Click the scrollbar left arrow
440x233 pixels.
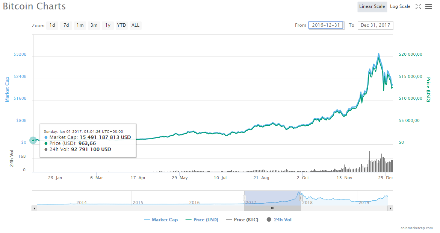pyautogui.click(x=34, y=208)
